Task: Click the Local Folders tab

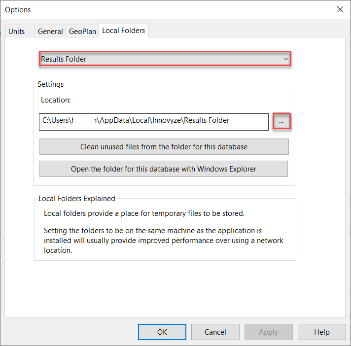Action: pos(123,31)
